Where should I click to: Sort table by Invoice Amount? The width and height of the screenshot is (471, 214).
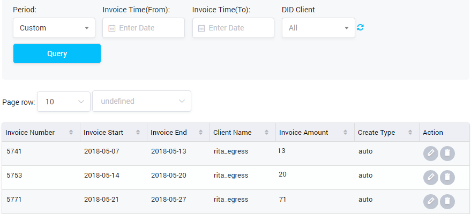(x=346, y=132)
